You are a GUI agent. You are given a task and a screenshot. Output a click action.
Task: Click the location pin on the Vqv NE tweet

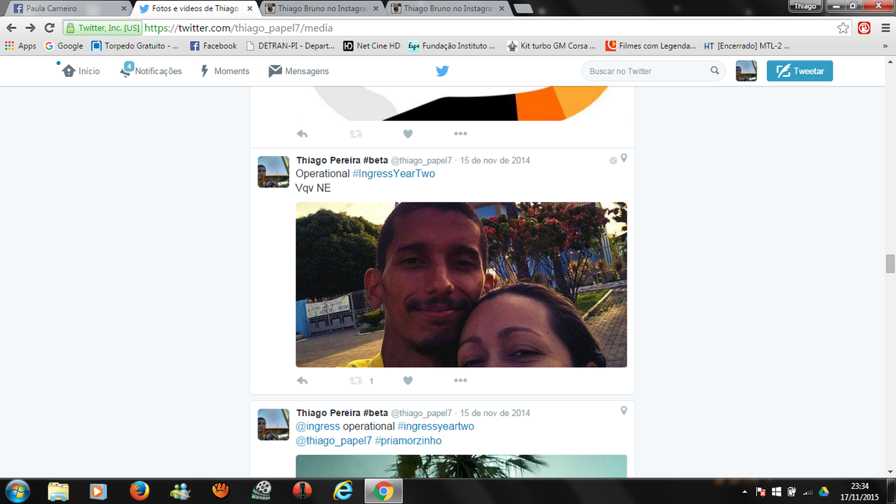pyautogui.click(x=623, y=159)
